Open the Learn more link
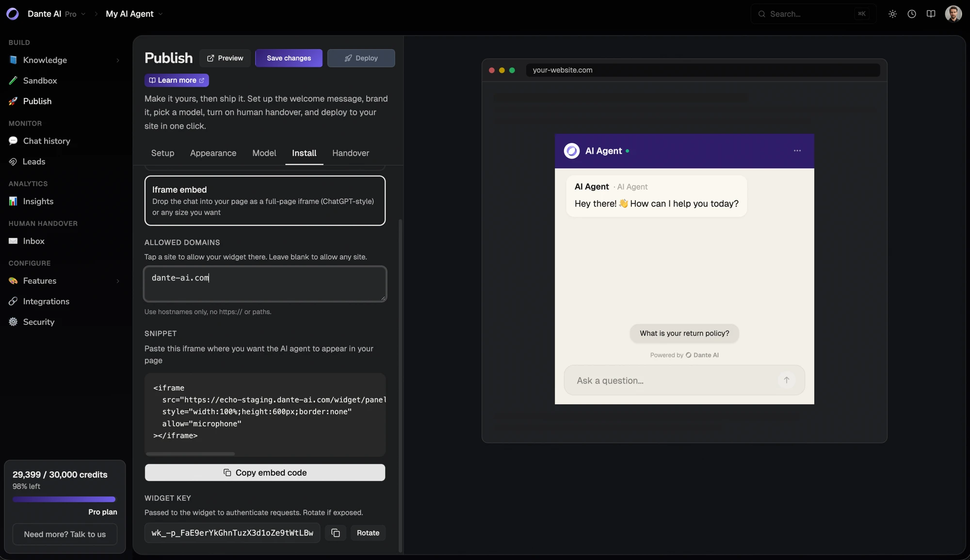Screen dimensions: 970x560 (177, 80)
